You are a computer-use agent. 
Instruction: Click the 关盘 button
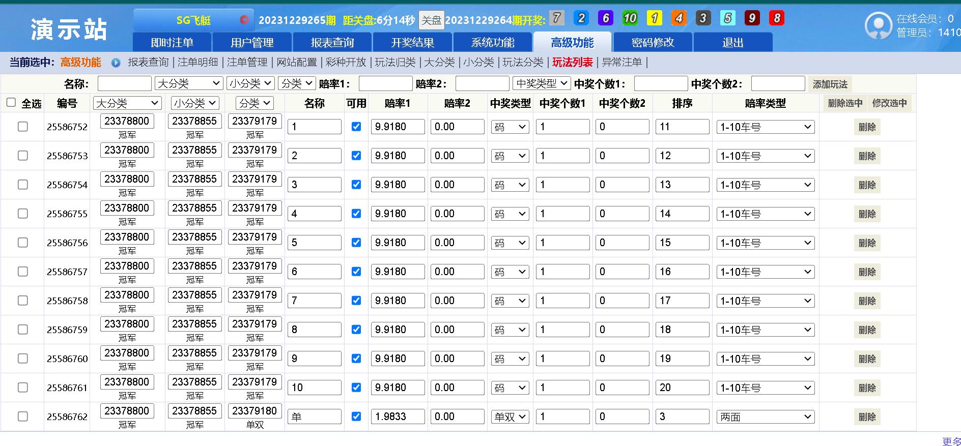432,20
